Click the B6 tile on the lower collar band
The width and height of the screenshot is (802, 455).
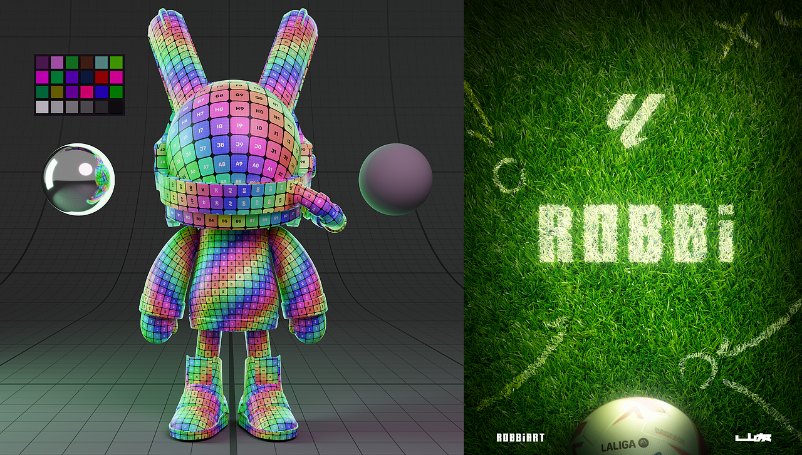[x=238, y=221]
